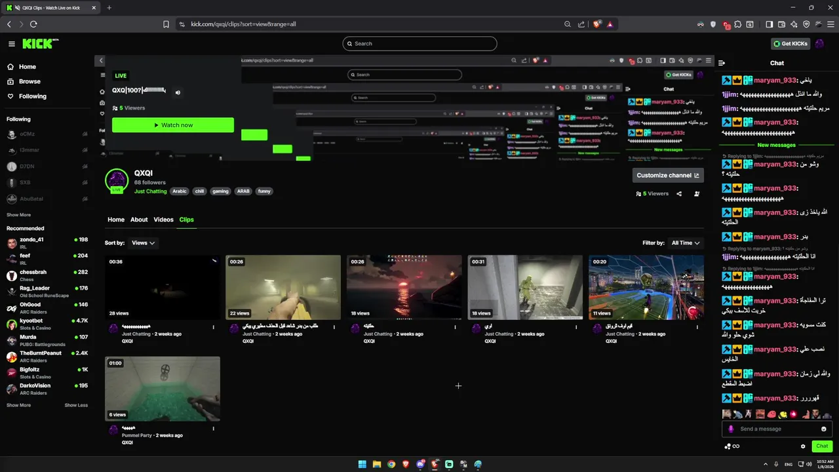The width and height of the screenshot is (839, 472).
Task: Select the Arabic tag
Action: coord(180,191)
